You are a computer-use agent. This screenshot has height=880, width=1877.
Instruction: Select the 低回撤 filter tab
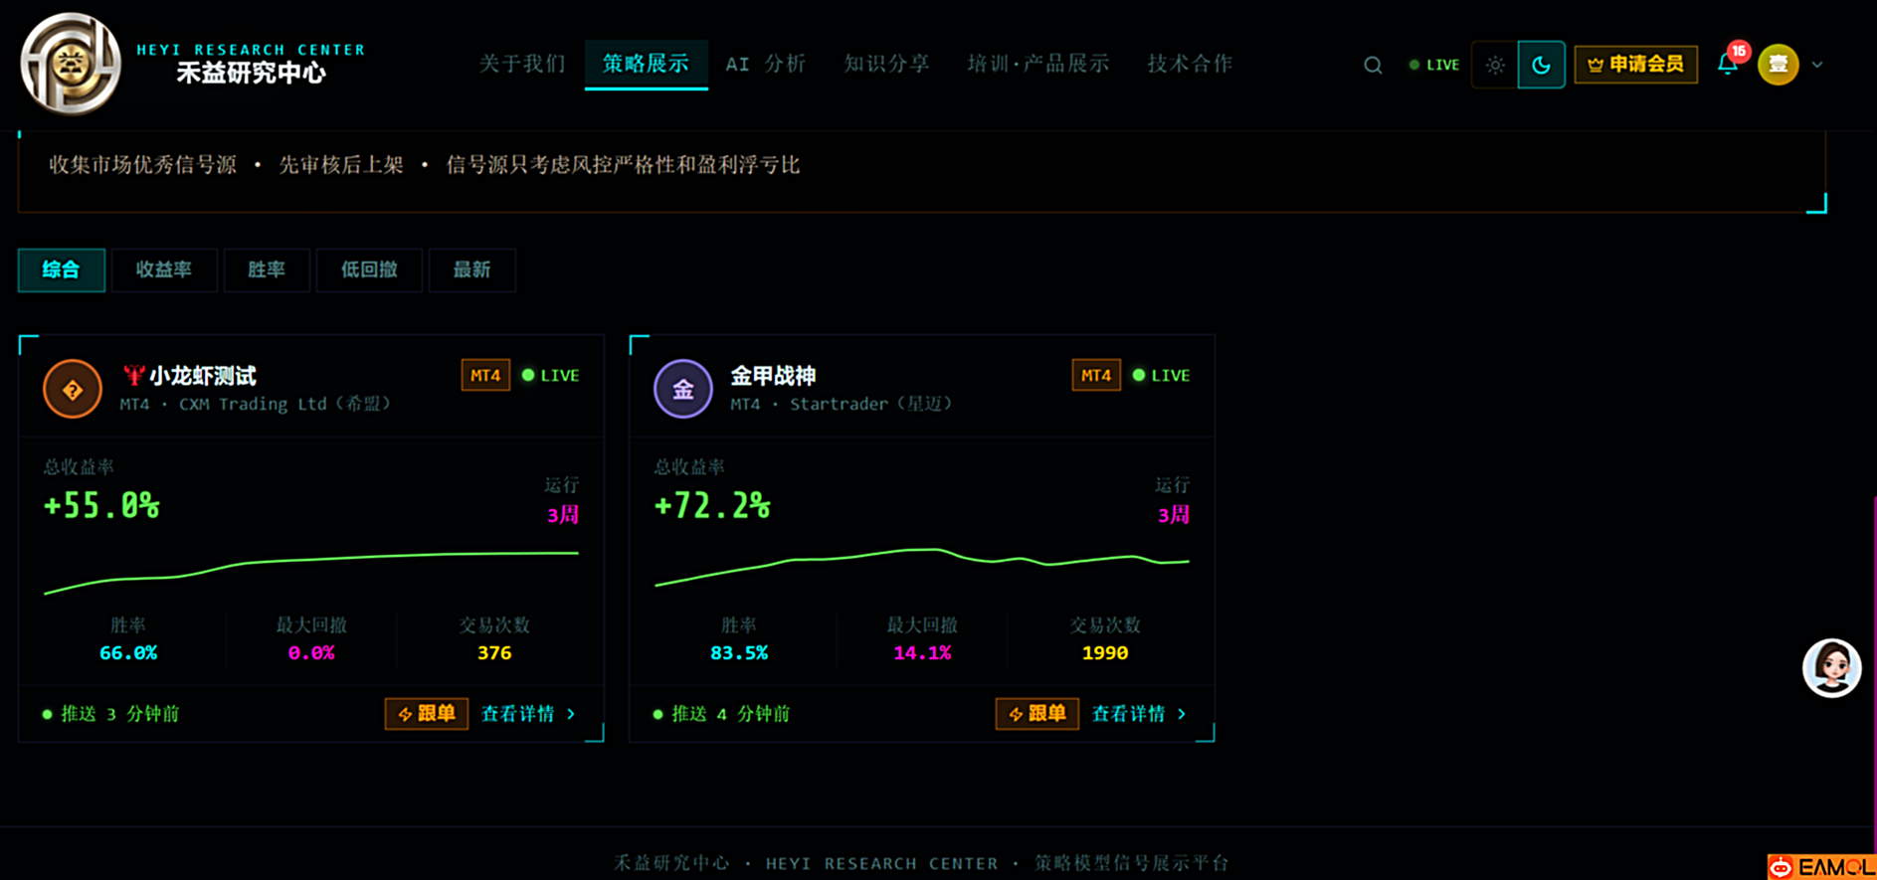(369, 270)
